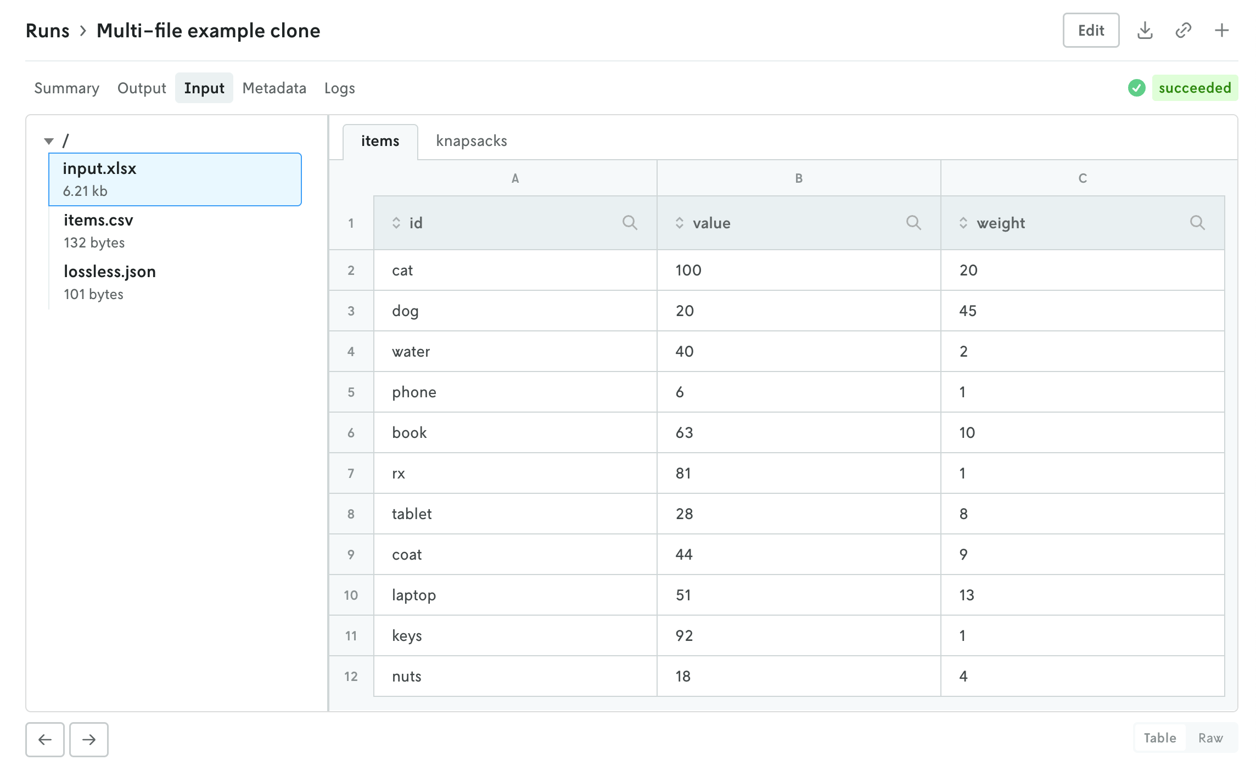Click the Edit button
This screenshot has width=1256, height=777.
1090,30
